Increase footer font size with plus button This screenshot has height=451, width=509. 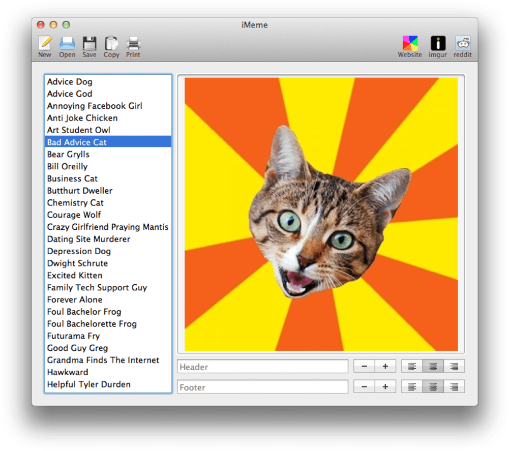[385, 387]
